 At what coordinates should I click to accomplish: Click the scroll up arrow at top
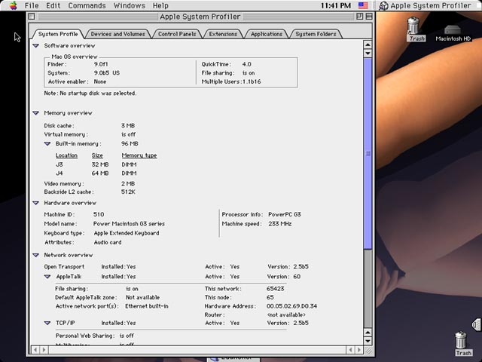pyautogui.click(x=368, y=44)
